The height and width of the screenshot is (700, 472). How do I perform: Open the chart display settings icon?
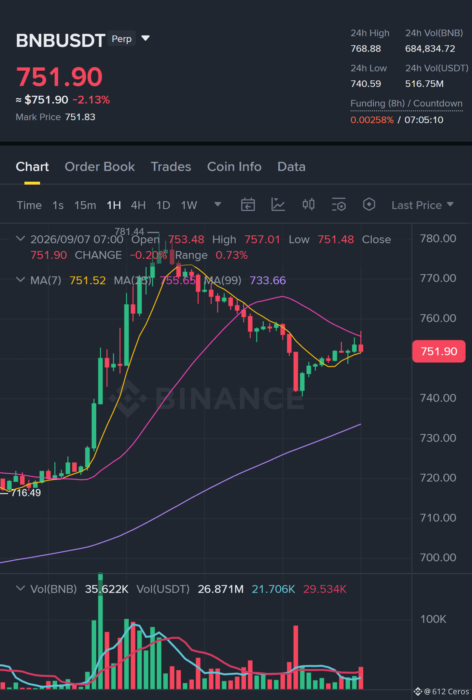click(339, 205)
